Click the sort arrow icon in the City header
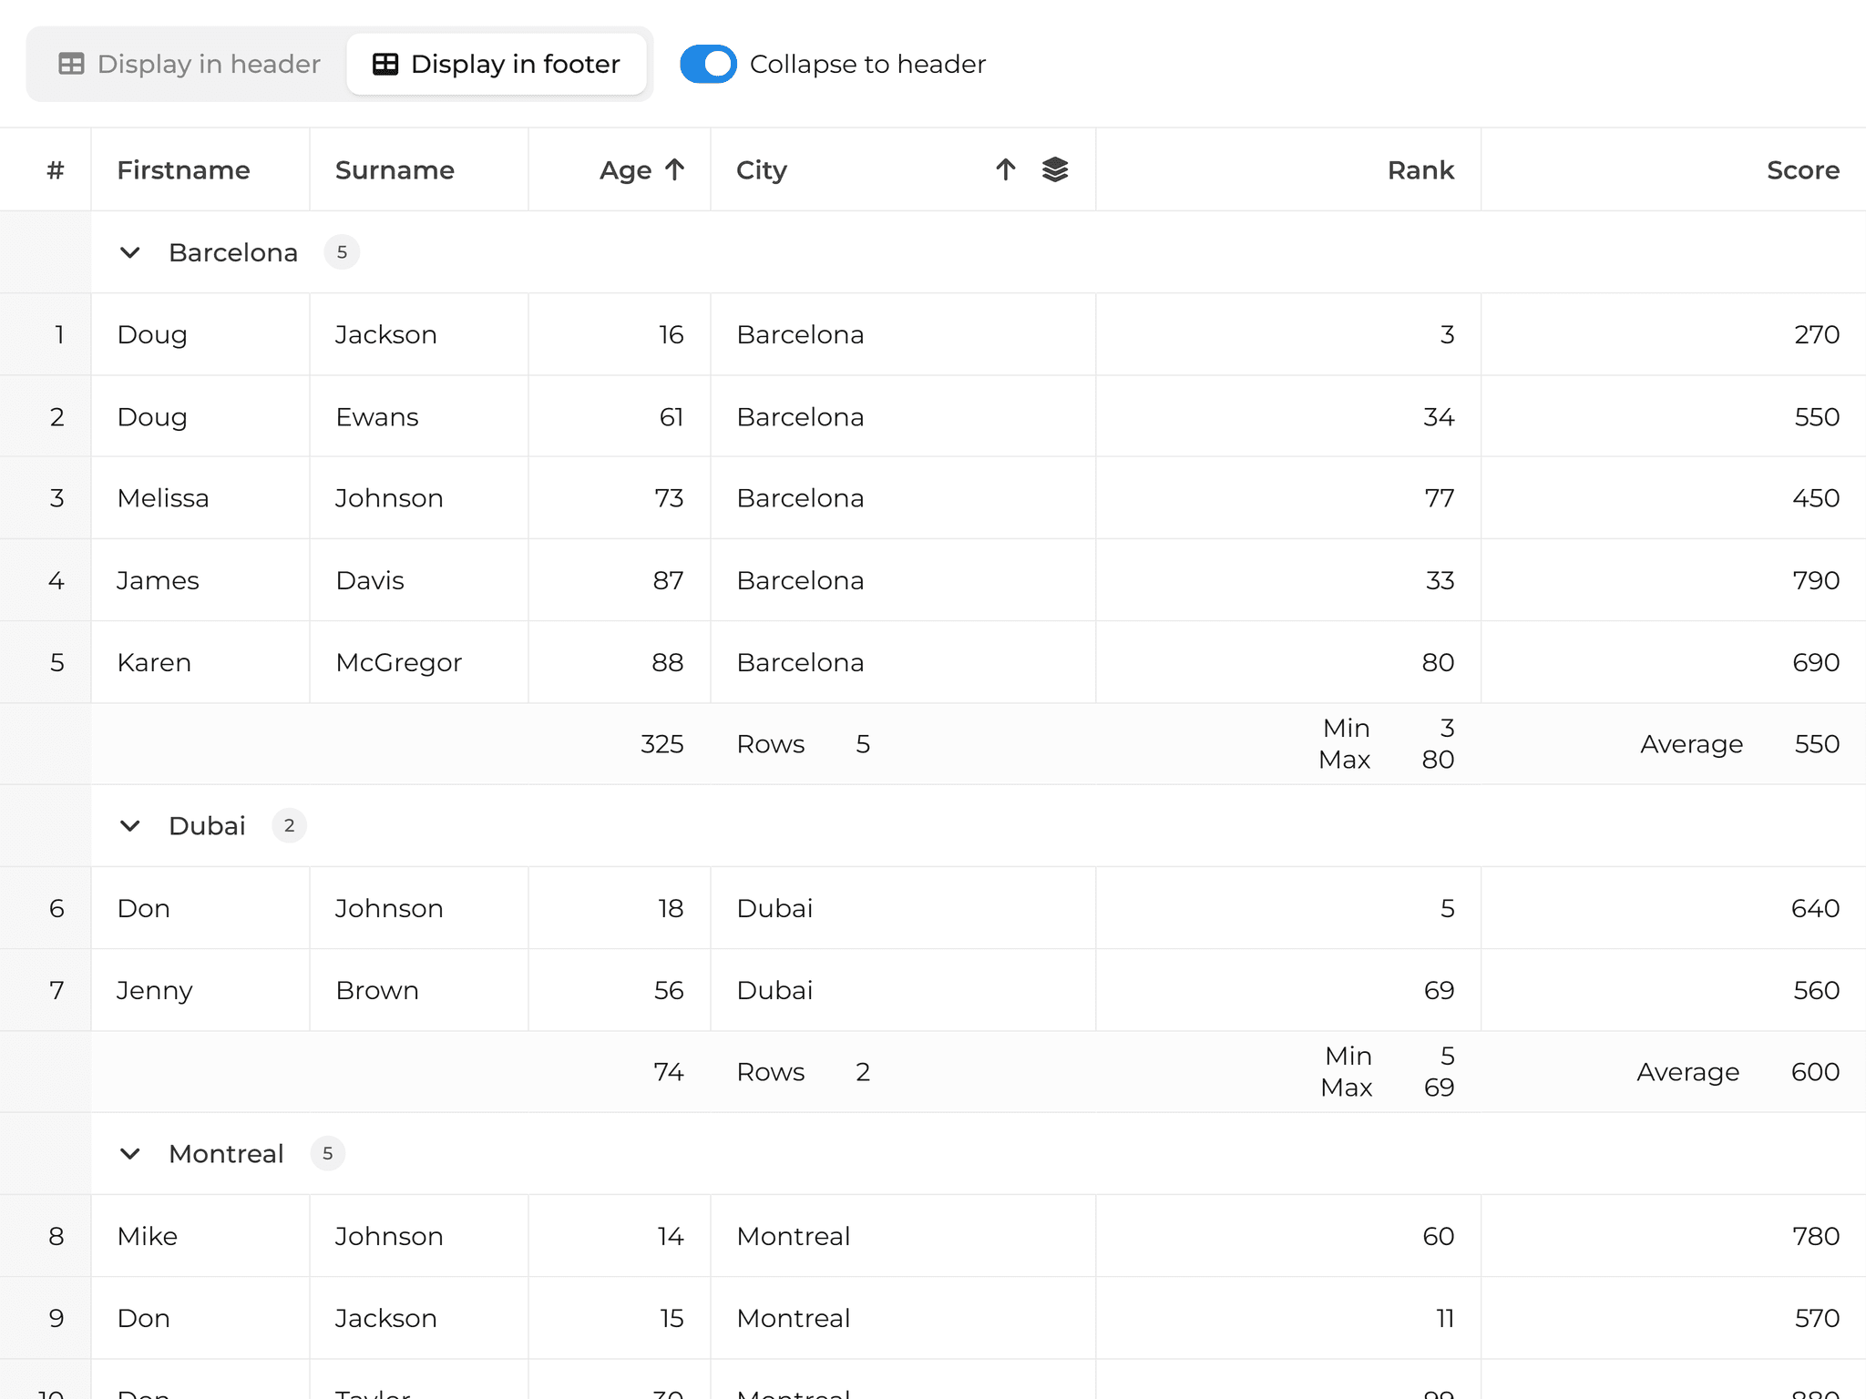 (x=1004, y=168)
